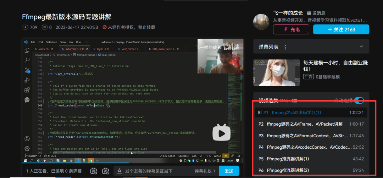Click the read_probe breadcrumb item
The width and height of the screenshot is (383, 178).
click(106, 55)
